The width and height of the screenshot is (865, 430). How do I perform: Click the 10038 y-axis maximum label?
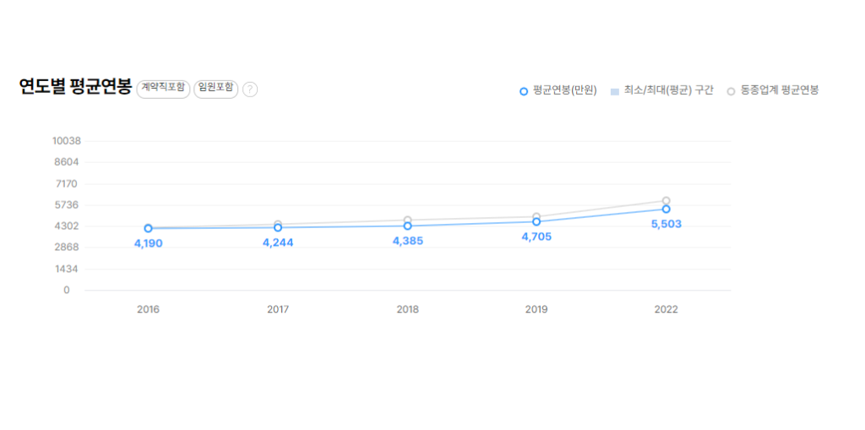click(66, 141)
